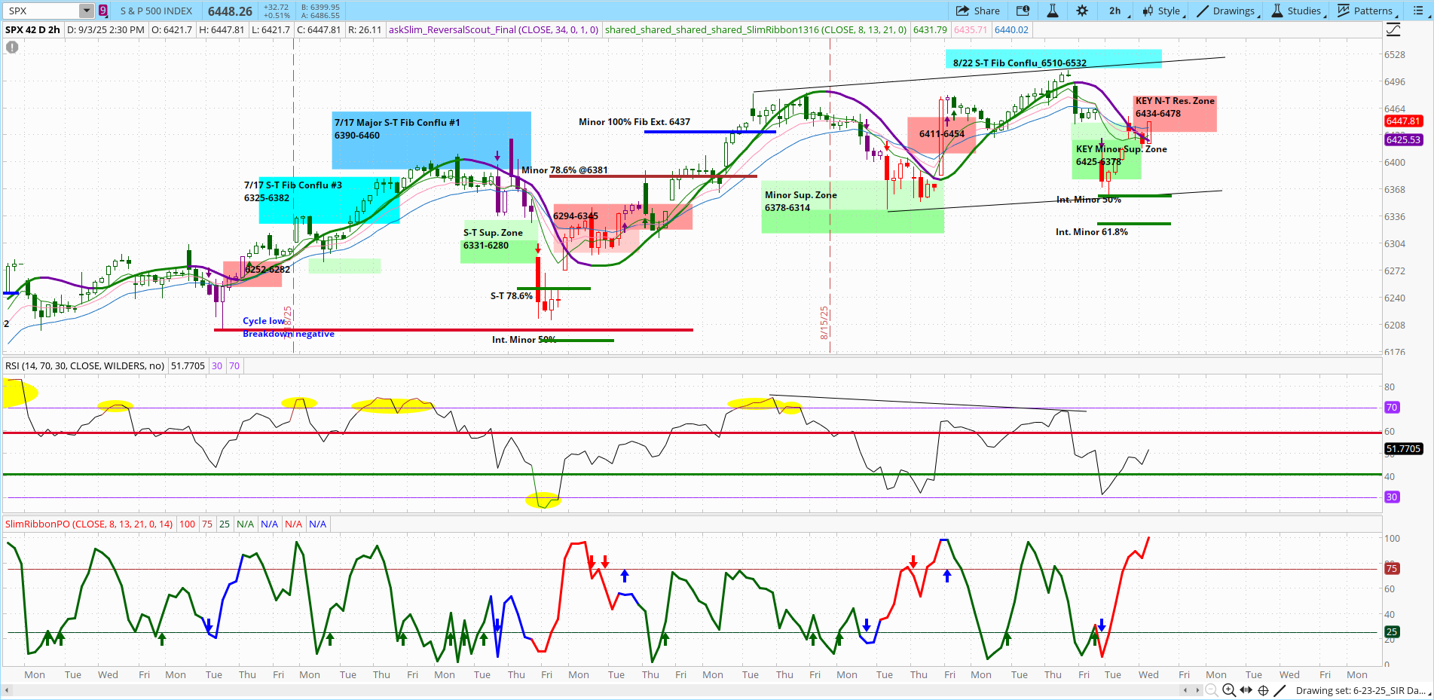Open chart settings via the gear icon
Viewport: 1434px width, 700px height.
[1082, 11]
